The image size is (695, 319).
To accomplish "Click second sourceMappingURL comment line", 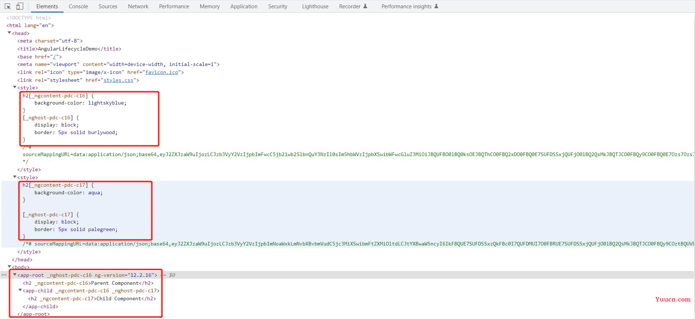I will click(x=357, y=244).
